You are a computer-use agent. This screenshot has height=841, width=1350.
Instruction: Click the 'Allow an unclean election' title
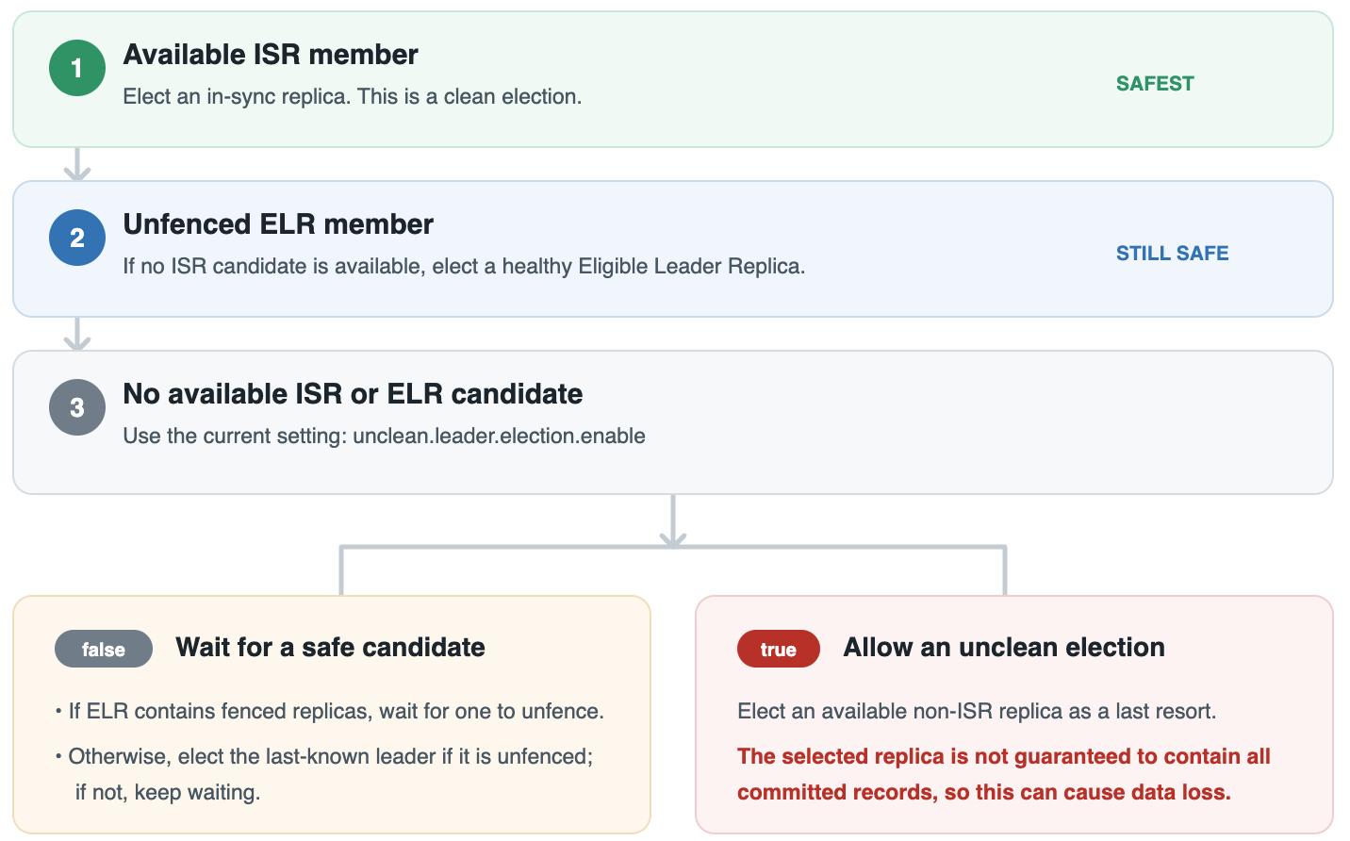click(x=1004, y=648)
